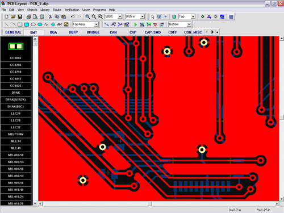Viewport: 284px width, 213px height.
Task: Select the straight line drawing tool
Action: coord(7,24)
